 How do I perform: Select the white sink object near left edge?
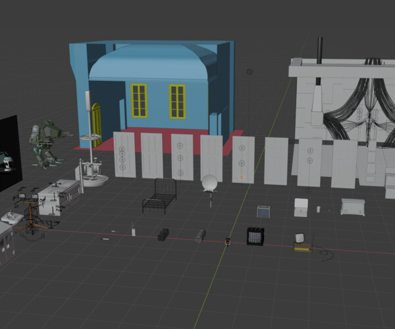11,218
